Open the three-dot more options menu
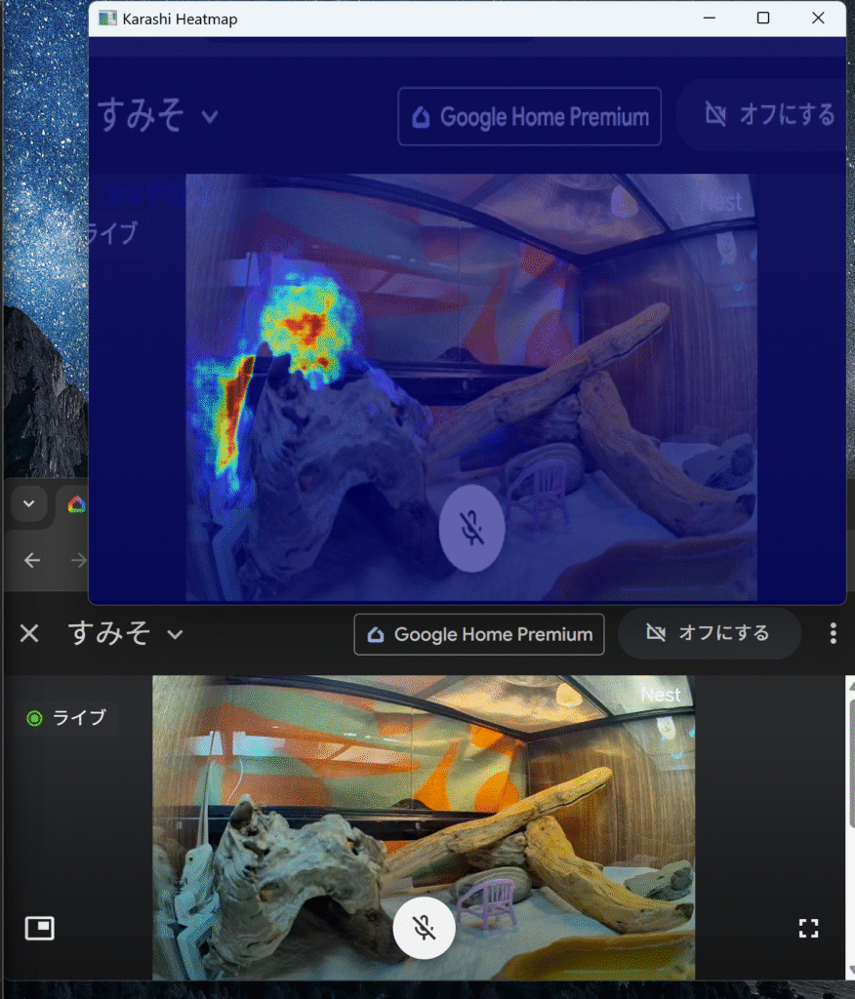The height and width of the screenshot is (999, 855). tap(833, 634)
